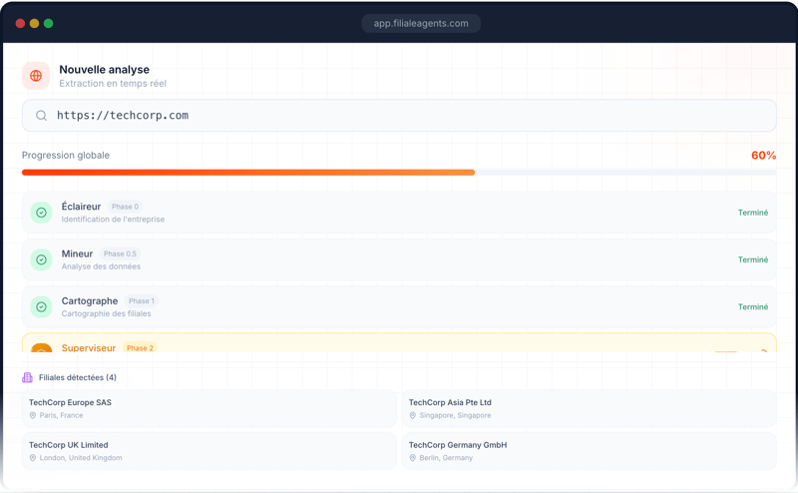Select the Mineur phase row
The image size is (798, 493).
coord(399,259)
